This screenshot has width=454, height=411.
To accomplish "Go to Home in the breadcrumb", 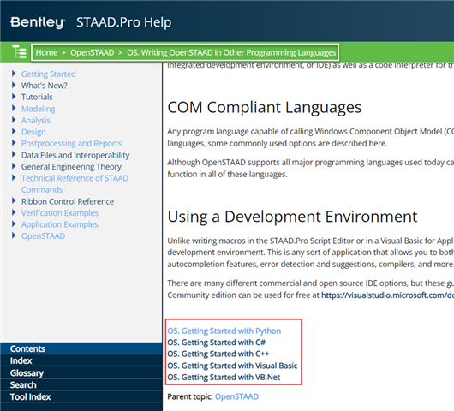I will coord(46,53).
